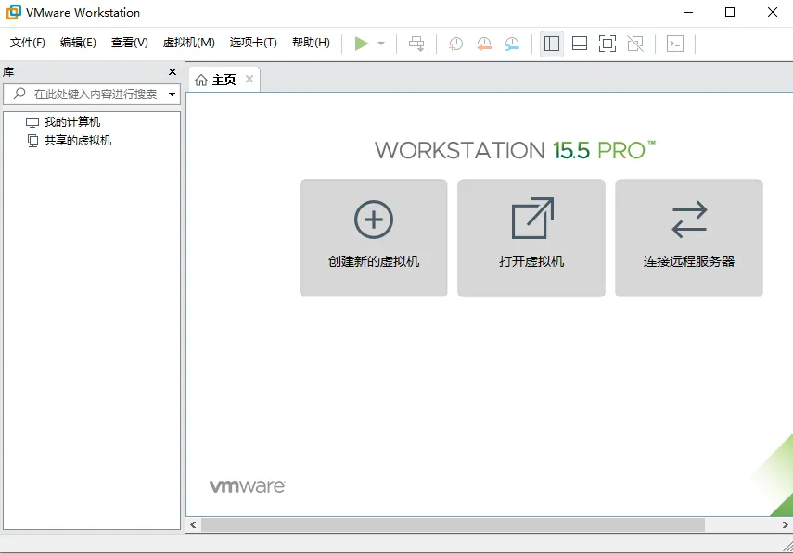
Task: Toggle the library sidebar view icon
Action: tap(552, 44)
